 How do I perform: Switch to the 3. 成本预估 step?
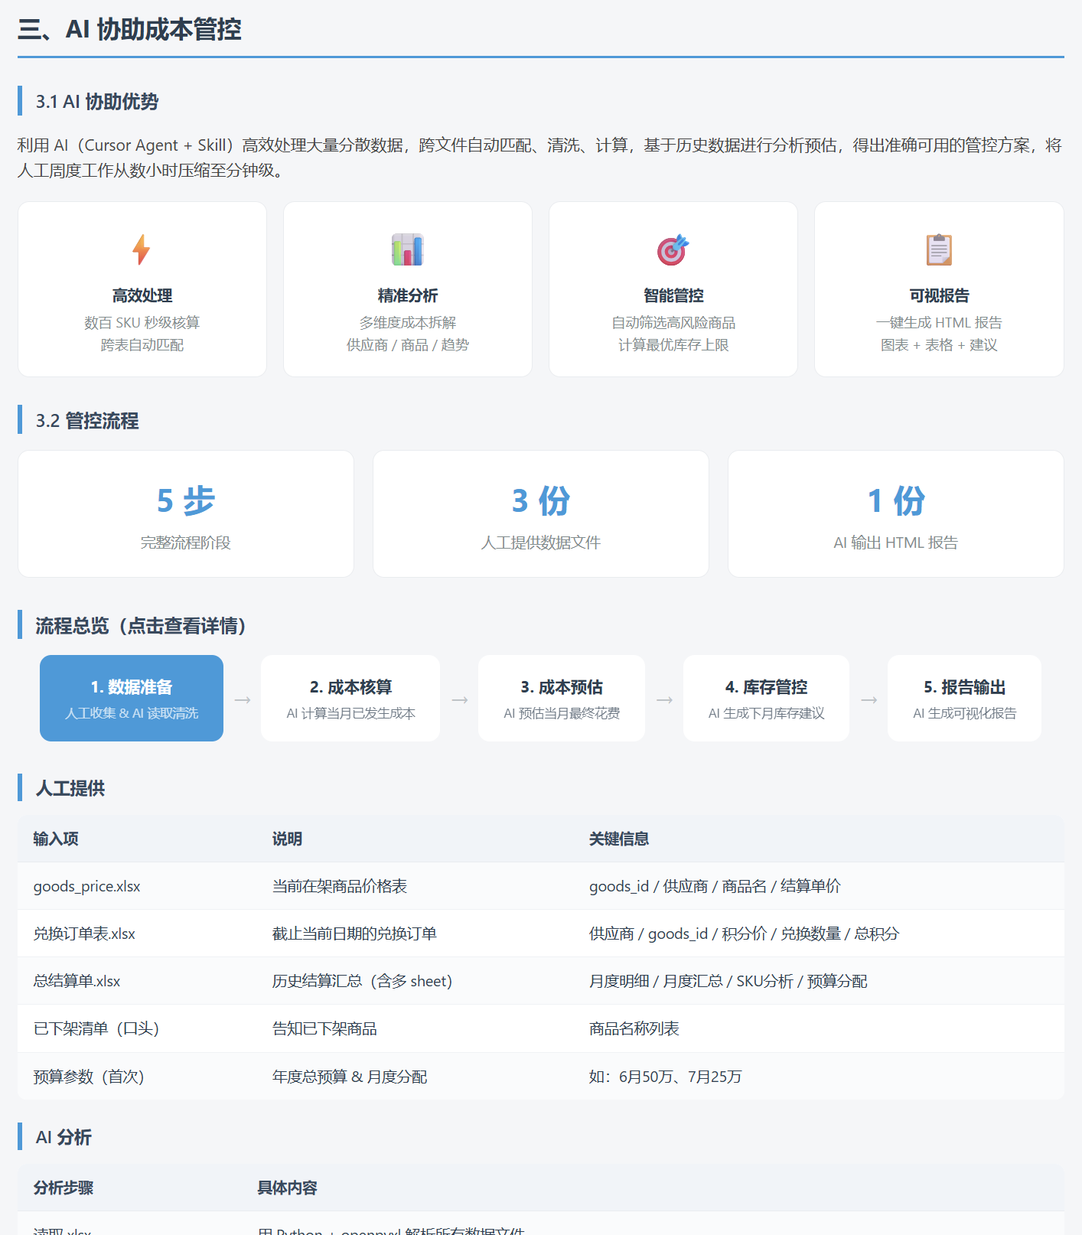562,698
